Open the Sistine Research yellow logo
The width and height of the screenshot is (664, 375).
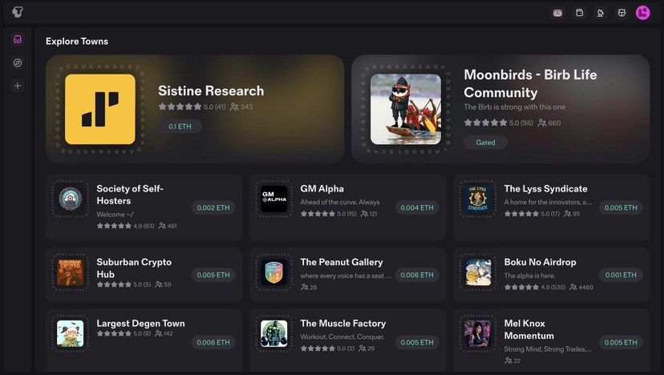(x=100, y=109)
